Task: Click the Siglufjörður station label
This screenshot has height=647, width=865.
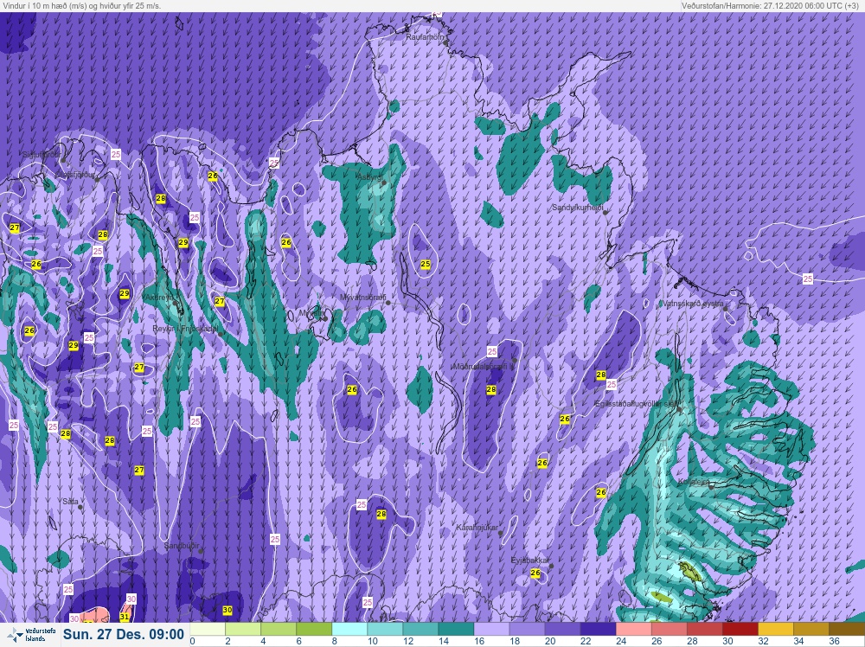Action: pyautogui.click(x=41, y=155)
